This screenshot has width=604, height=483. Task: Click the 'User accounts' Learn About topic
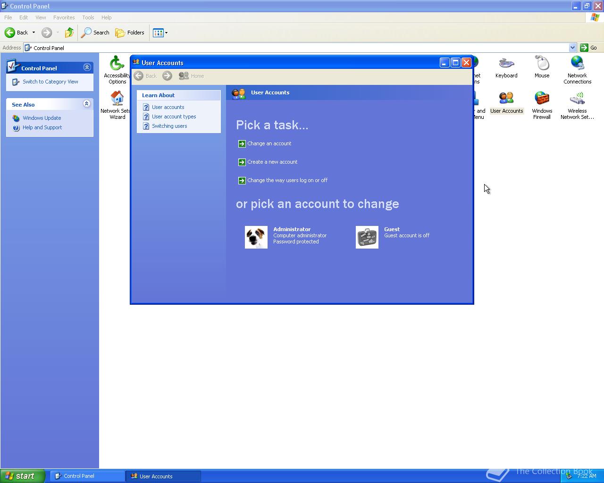coord(168,107)
